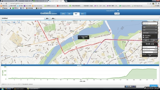Open the fourth Garmin Connect navigation tab
The height and width of the screenshot is (90, 160).
click(x=83, y=14)
